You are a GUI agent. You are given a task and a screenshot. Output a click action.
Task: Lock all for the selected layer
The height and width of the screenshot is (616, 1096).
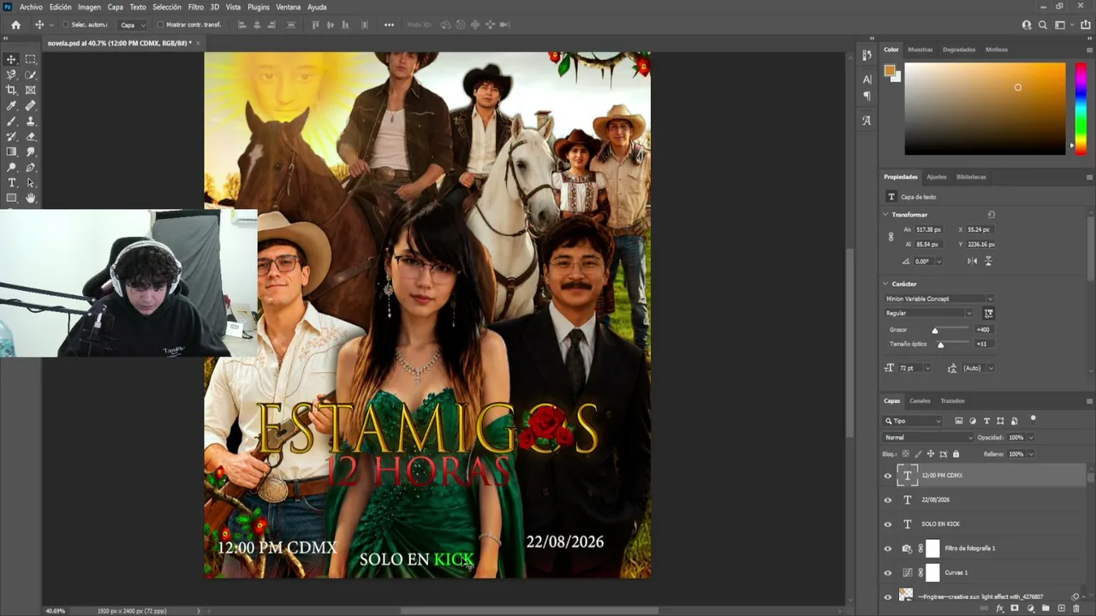click(956, 454)
